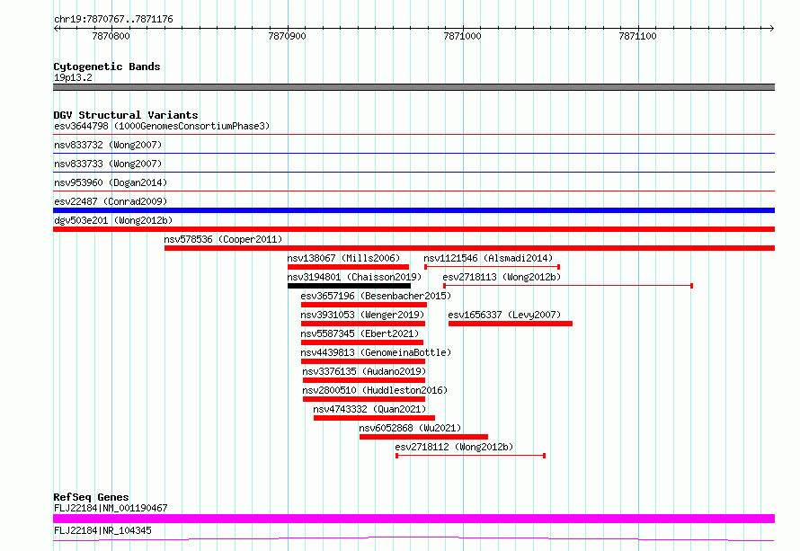Click the esv22487 (Conrad2009) blue bar
The image size is (800, 551).
(x=413, y=210)
